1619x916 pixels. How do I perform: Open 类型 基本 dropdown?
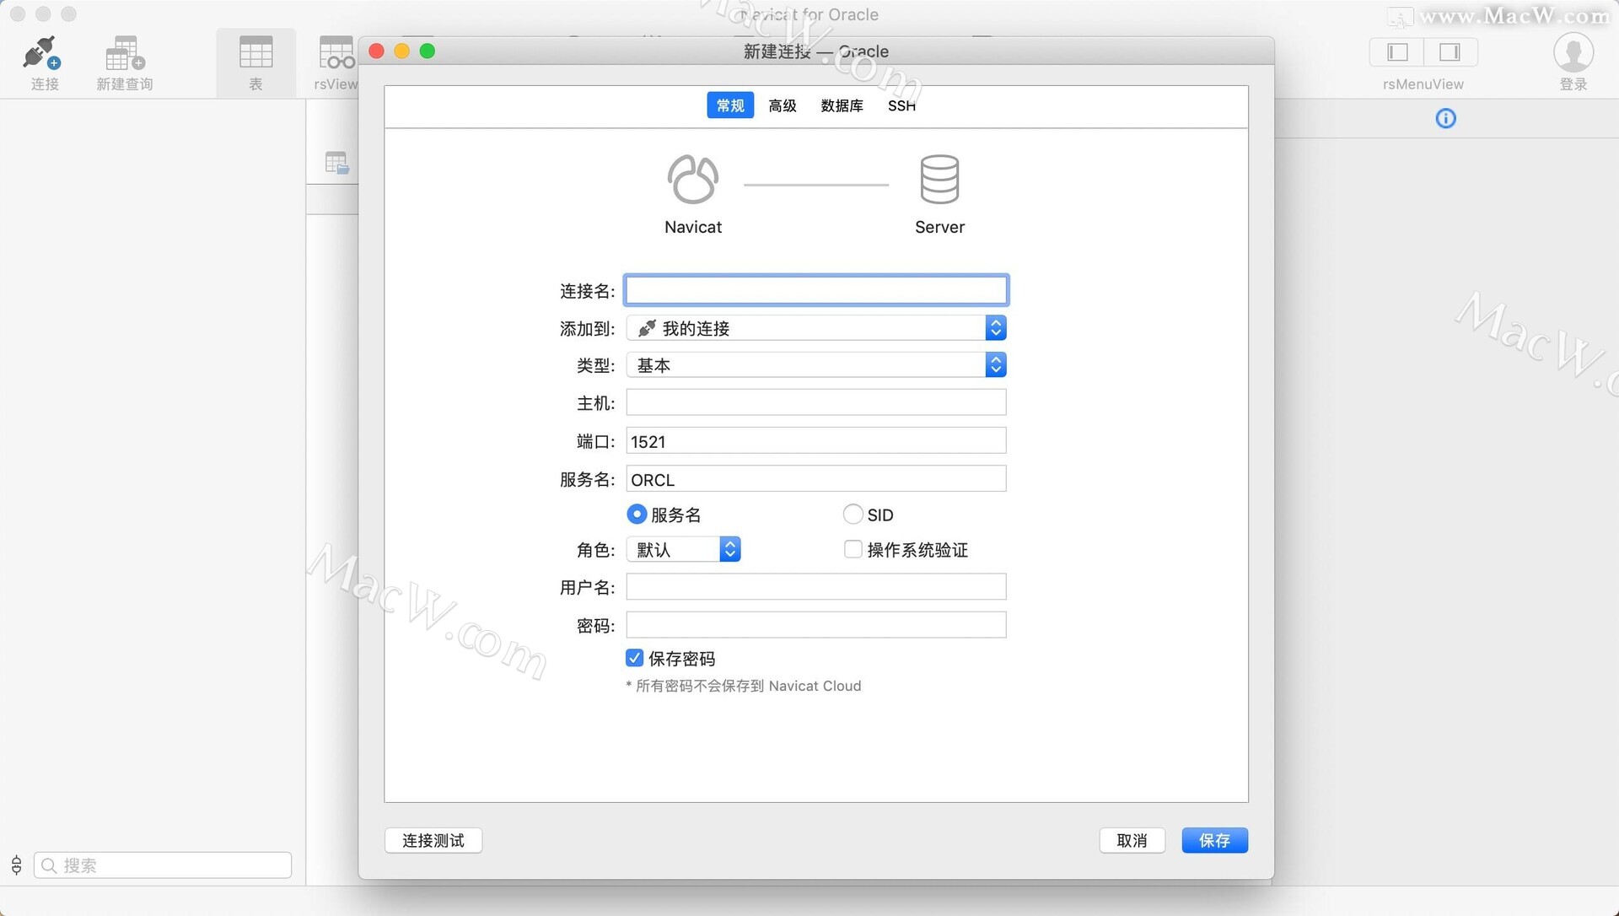tap(815, 365)
